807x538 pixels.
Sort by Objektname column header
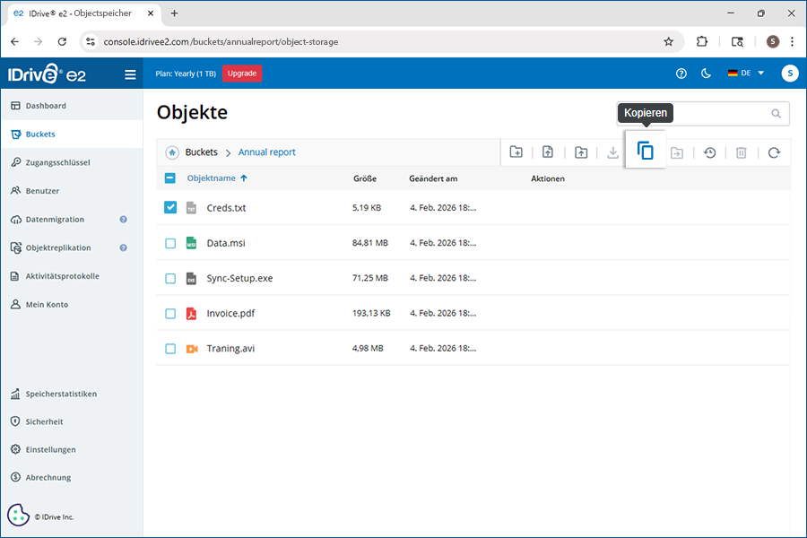click(212, 178)
